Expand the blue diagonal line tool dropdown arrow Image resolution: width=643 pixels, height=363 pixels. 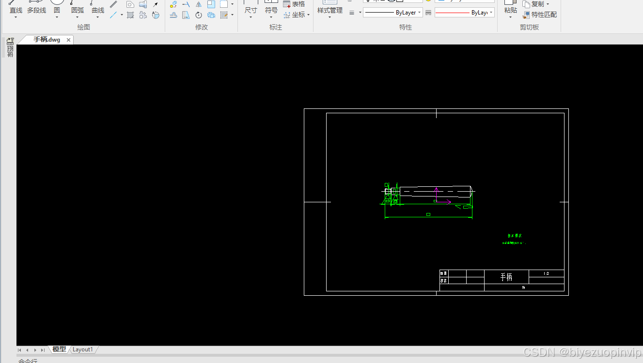tap(122, 15)
